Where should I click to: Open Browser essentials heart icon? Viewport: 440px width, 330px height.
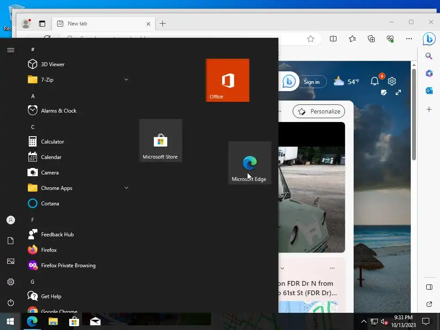click(x=390, y=39)
